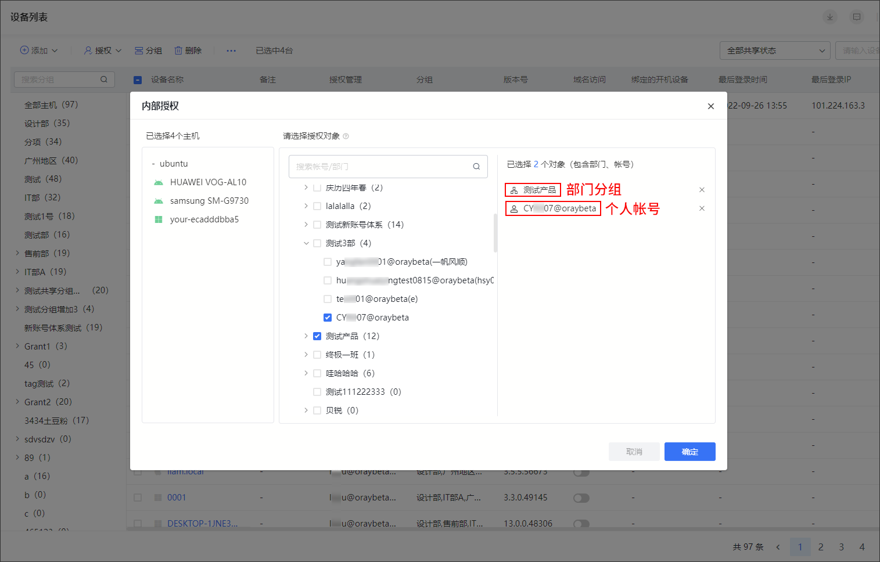Image resolution: width=880 pixels, height=562 pixels.
Task: Collapse the 测试3部 department node
Action: click(x=306, y=243)
